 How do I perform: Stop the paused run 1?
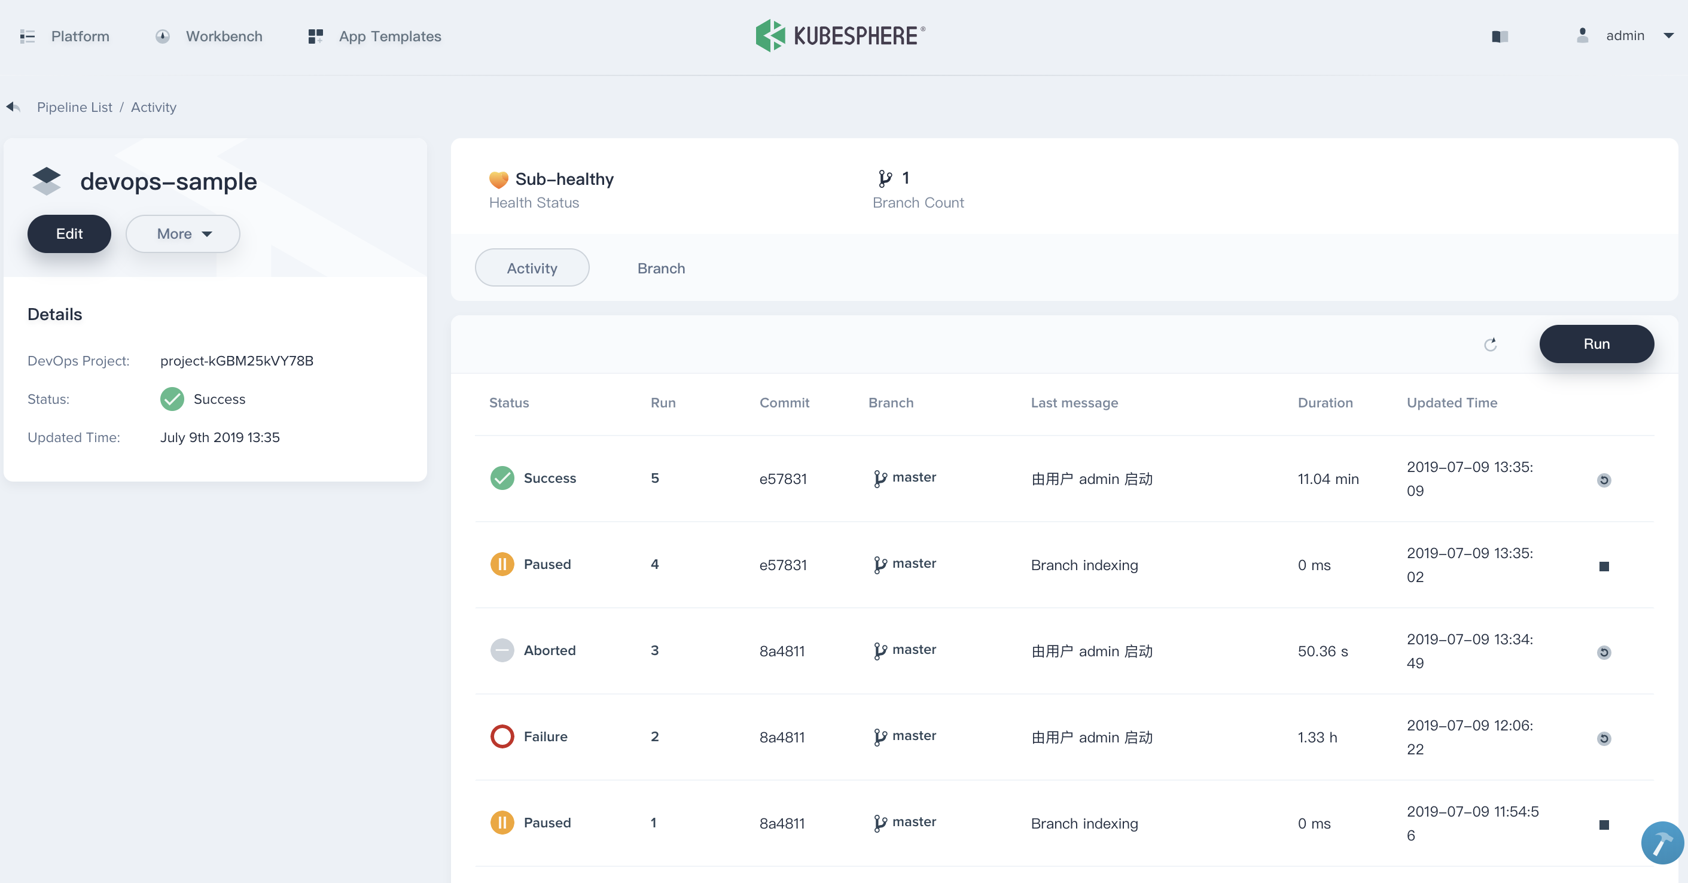pos(1604,824)
